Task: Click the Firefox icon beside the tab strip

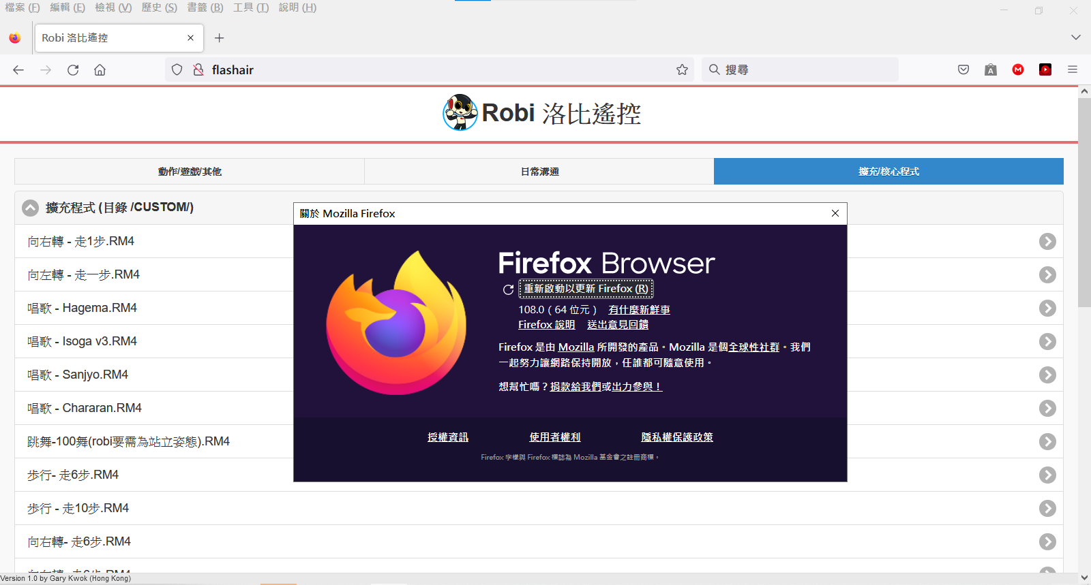Action: click(15, 38)
